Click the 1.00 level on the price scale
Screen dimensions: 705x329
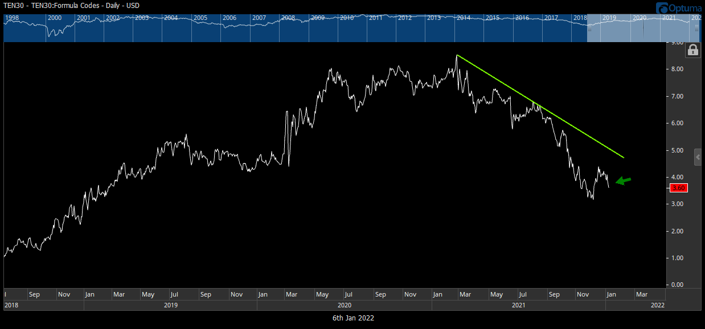pos(678,258)
